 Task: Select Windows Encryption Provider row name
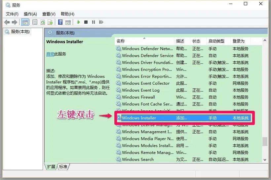tap(147, 70)
